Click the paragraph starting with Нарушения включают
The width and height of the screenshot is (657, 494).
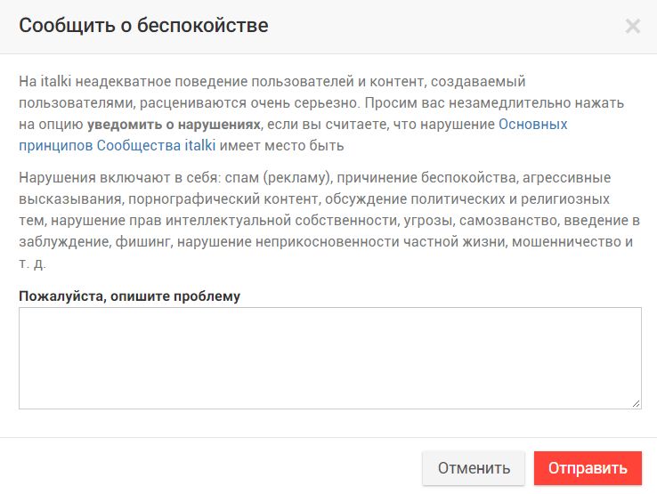[x=329, y=220]
